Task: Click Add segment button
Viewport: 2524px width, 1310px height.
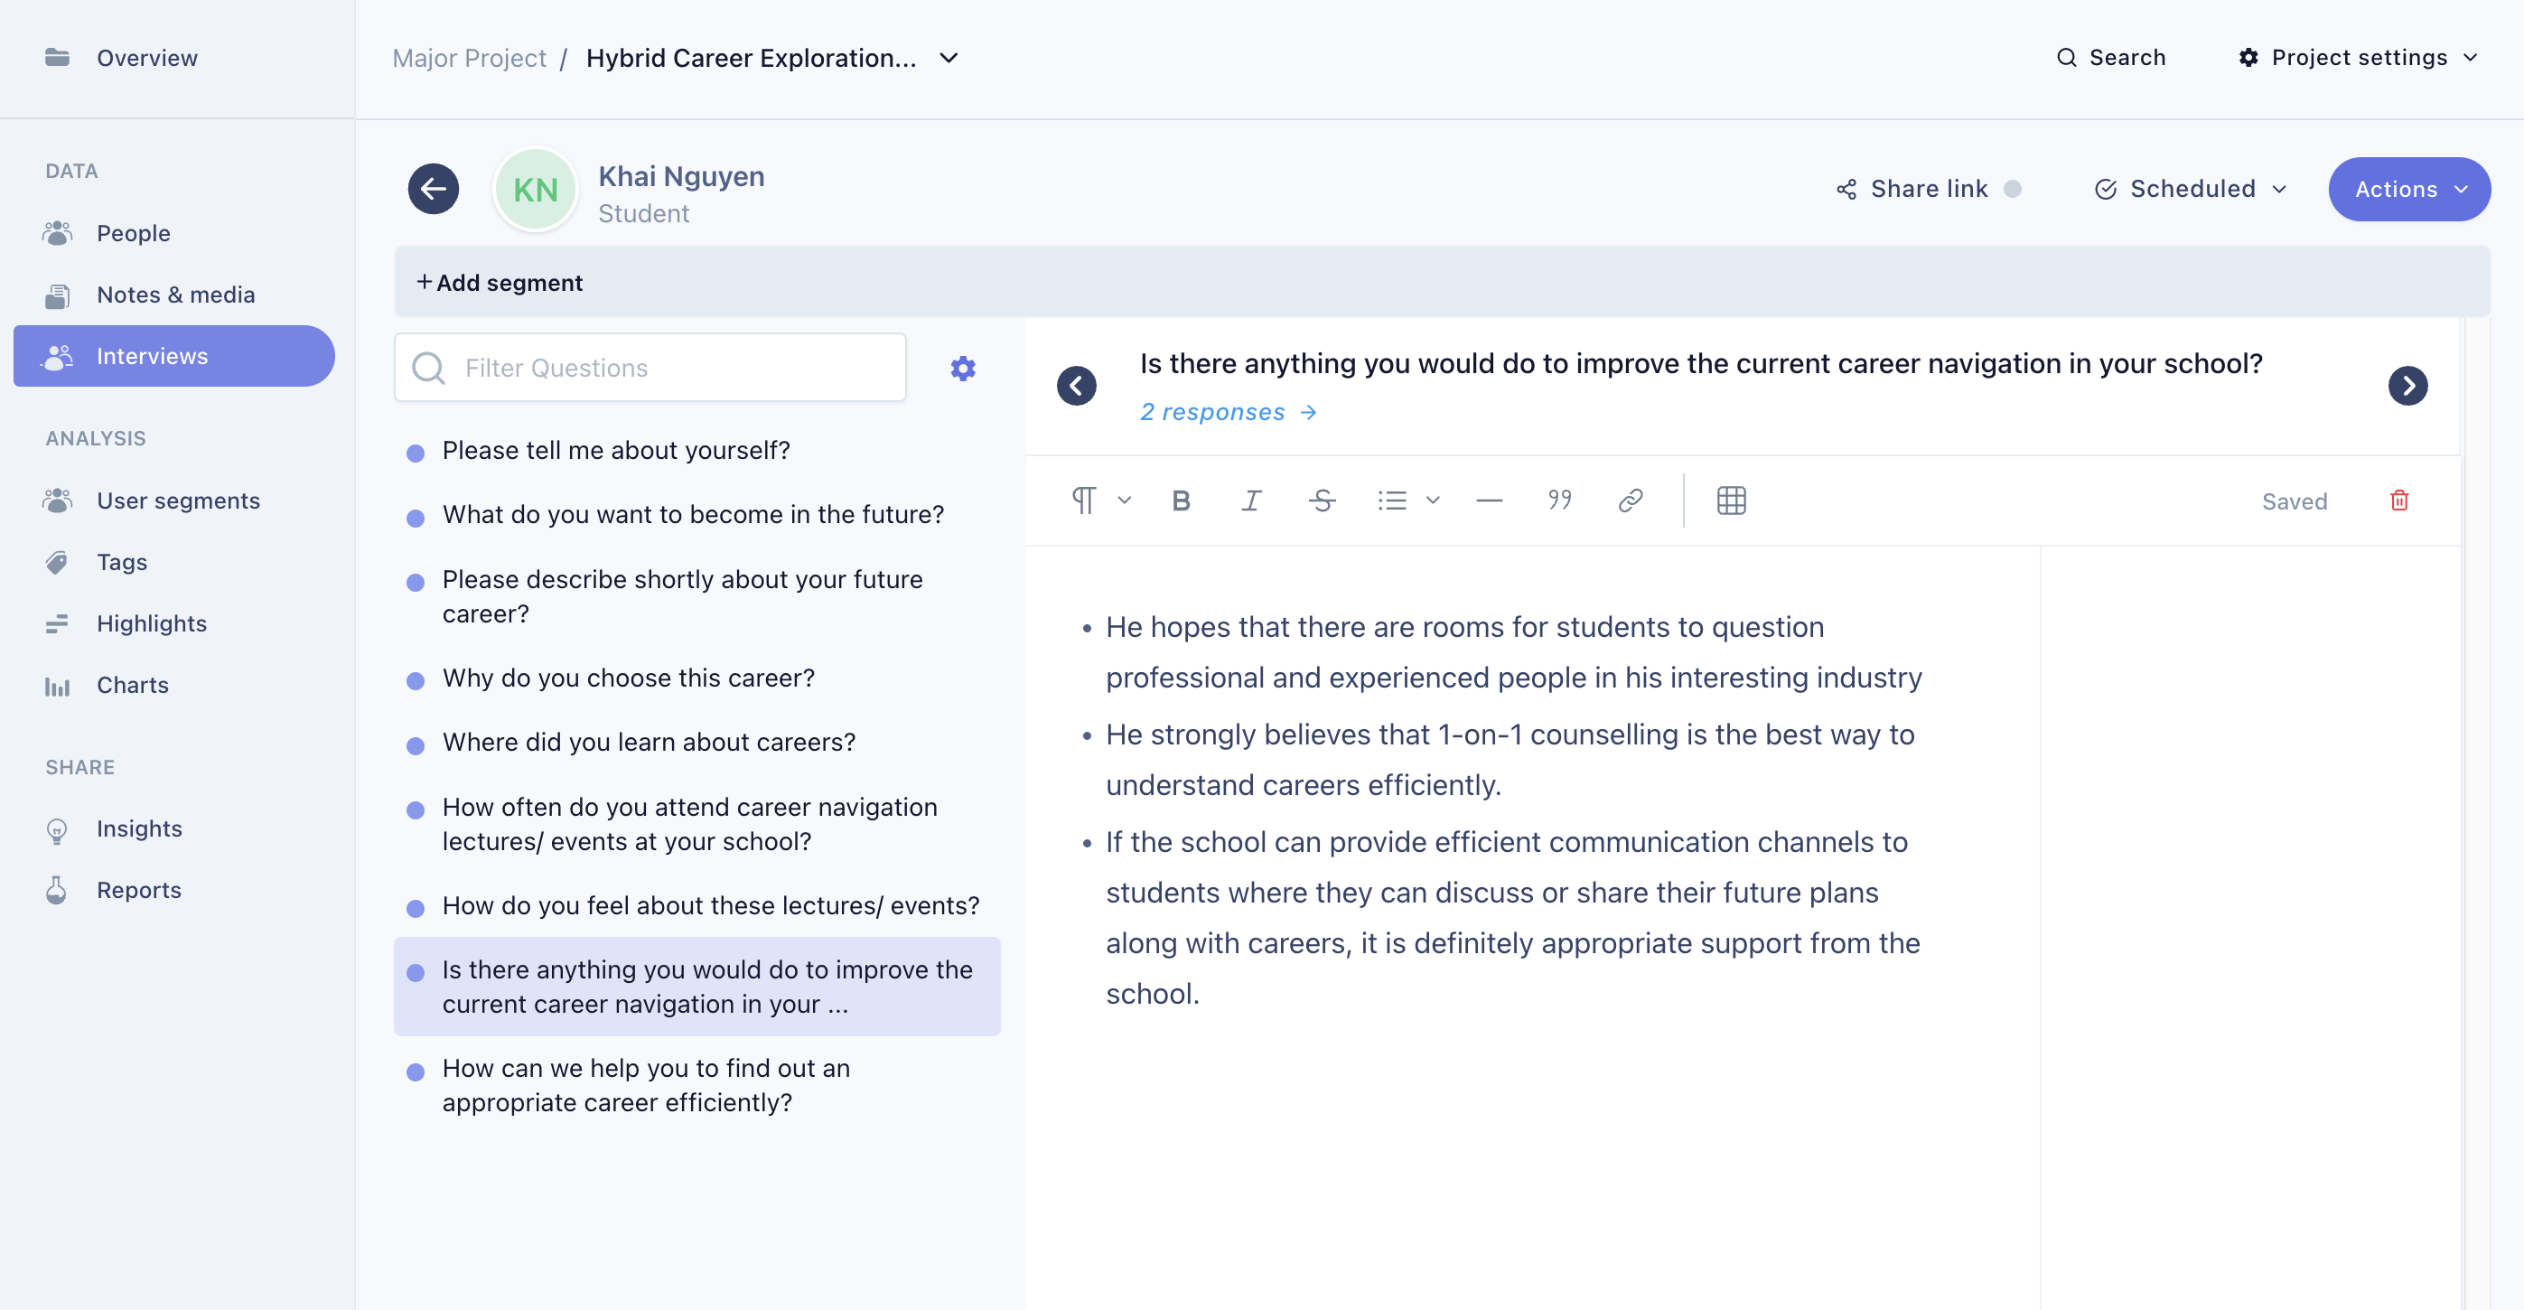Action: tap(500, 282)
